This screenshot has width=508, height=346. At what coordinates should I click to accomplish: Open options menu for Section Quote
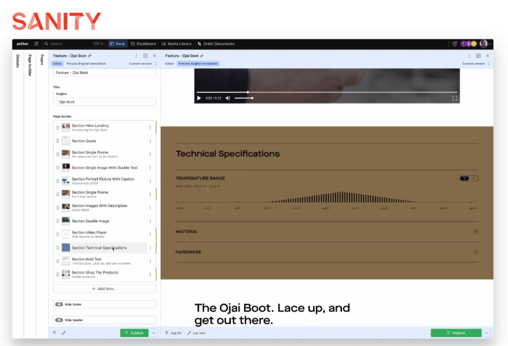pyautogui.click(x=150, y=141)
